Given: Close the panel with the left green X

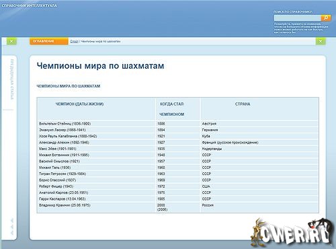Looking at the screenshot, I should coord(11,41).
